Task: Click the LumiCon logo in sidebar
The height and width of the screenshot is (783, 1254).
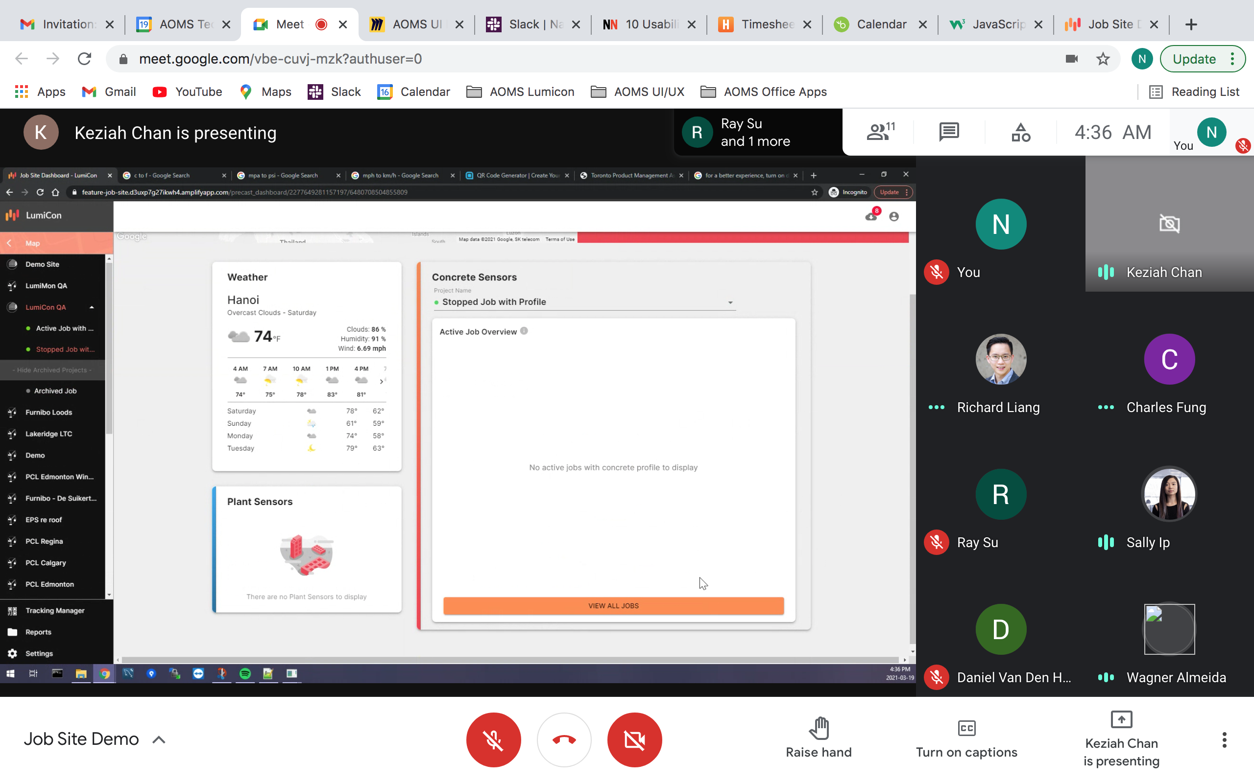Action: point(34,215)
